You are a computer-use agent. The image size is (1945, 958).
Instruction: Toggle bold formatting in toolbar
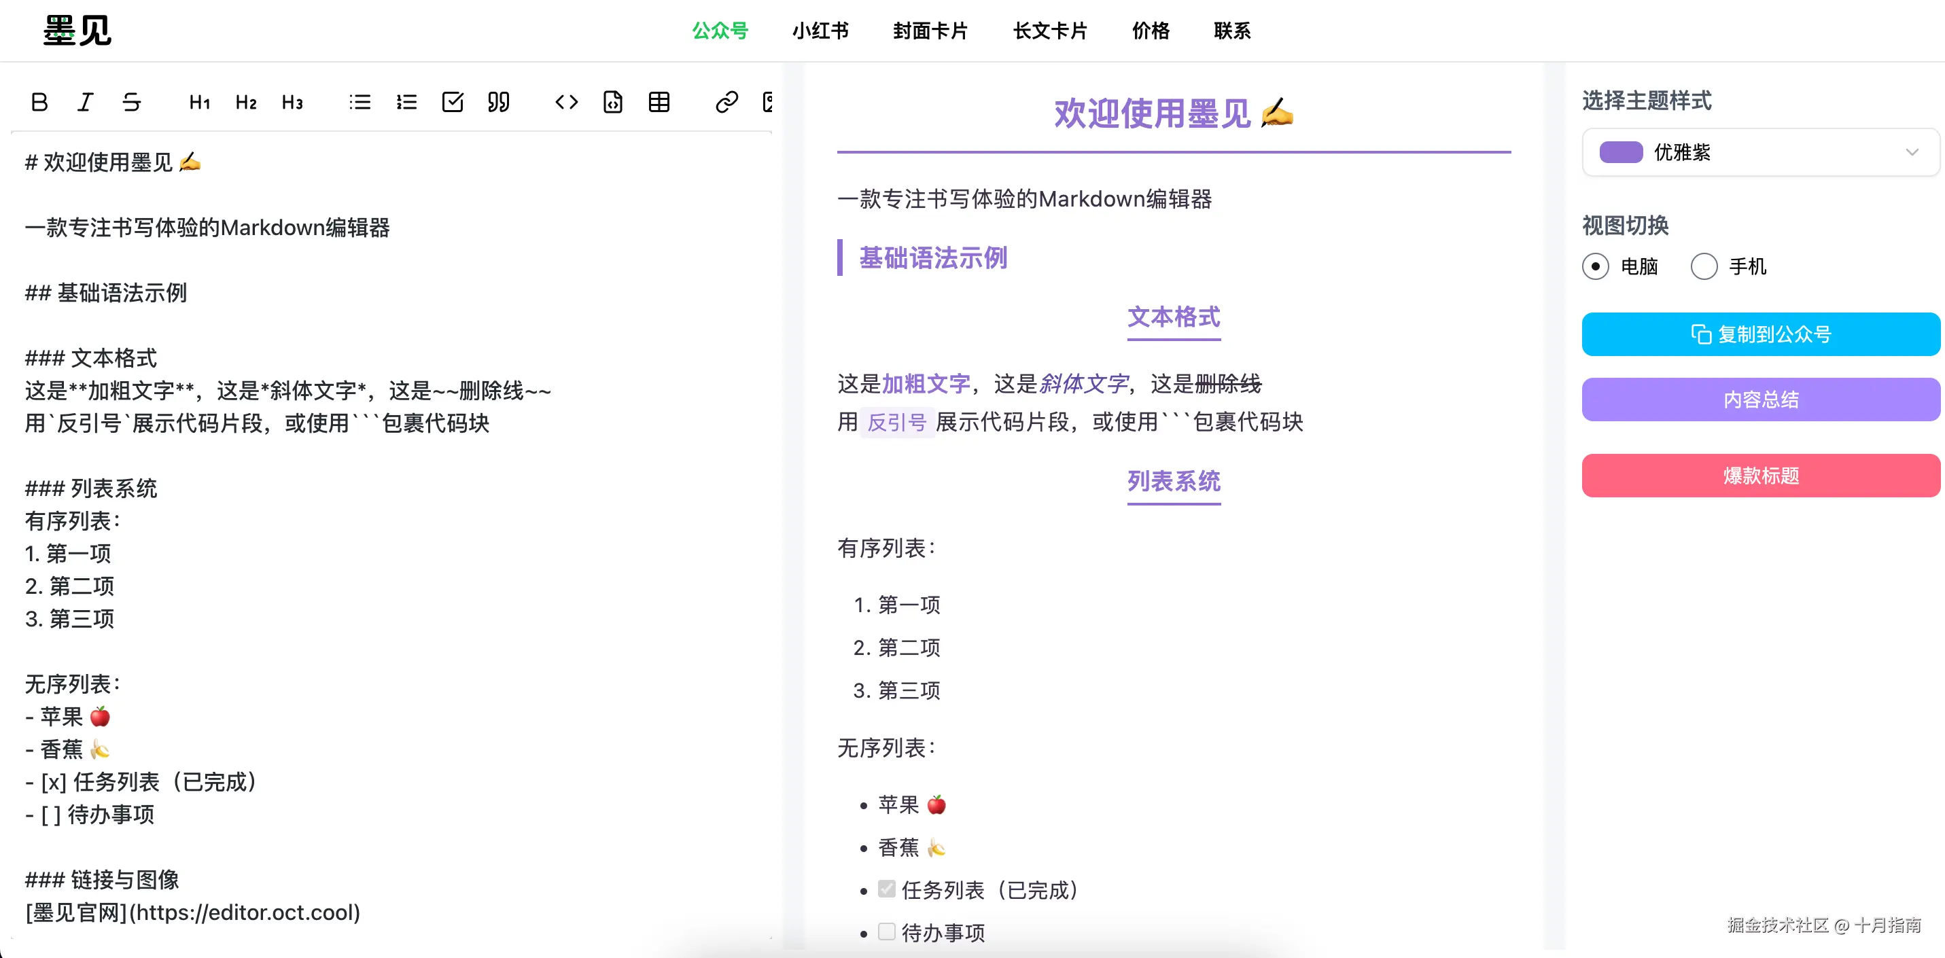(x=39, y=102)
